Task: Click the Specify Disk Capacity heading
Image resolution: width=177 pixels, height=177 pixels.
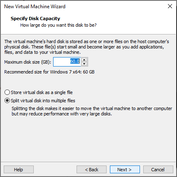Action: point(35,18)
